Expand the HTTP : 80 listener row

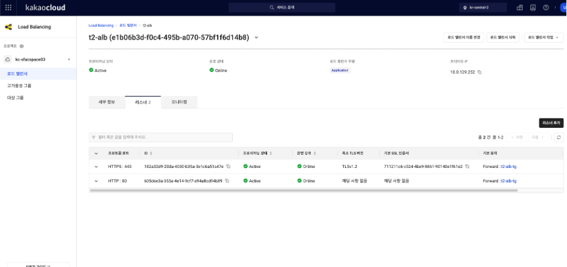(x=96, y=181)
